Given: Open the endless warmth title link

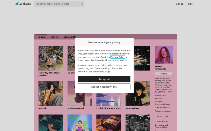Looking at the screenshot, I should [x=76, y=108].
